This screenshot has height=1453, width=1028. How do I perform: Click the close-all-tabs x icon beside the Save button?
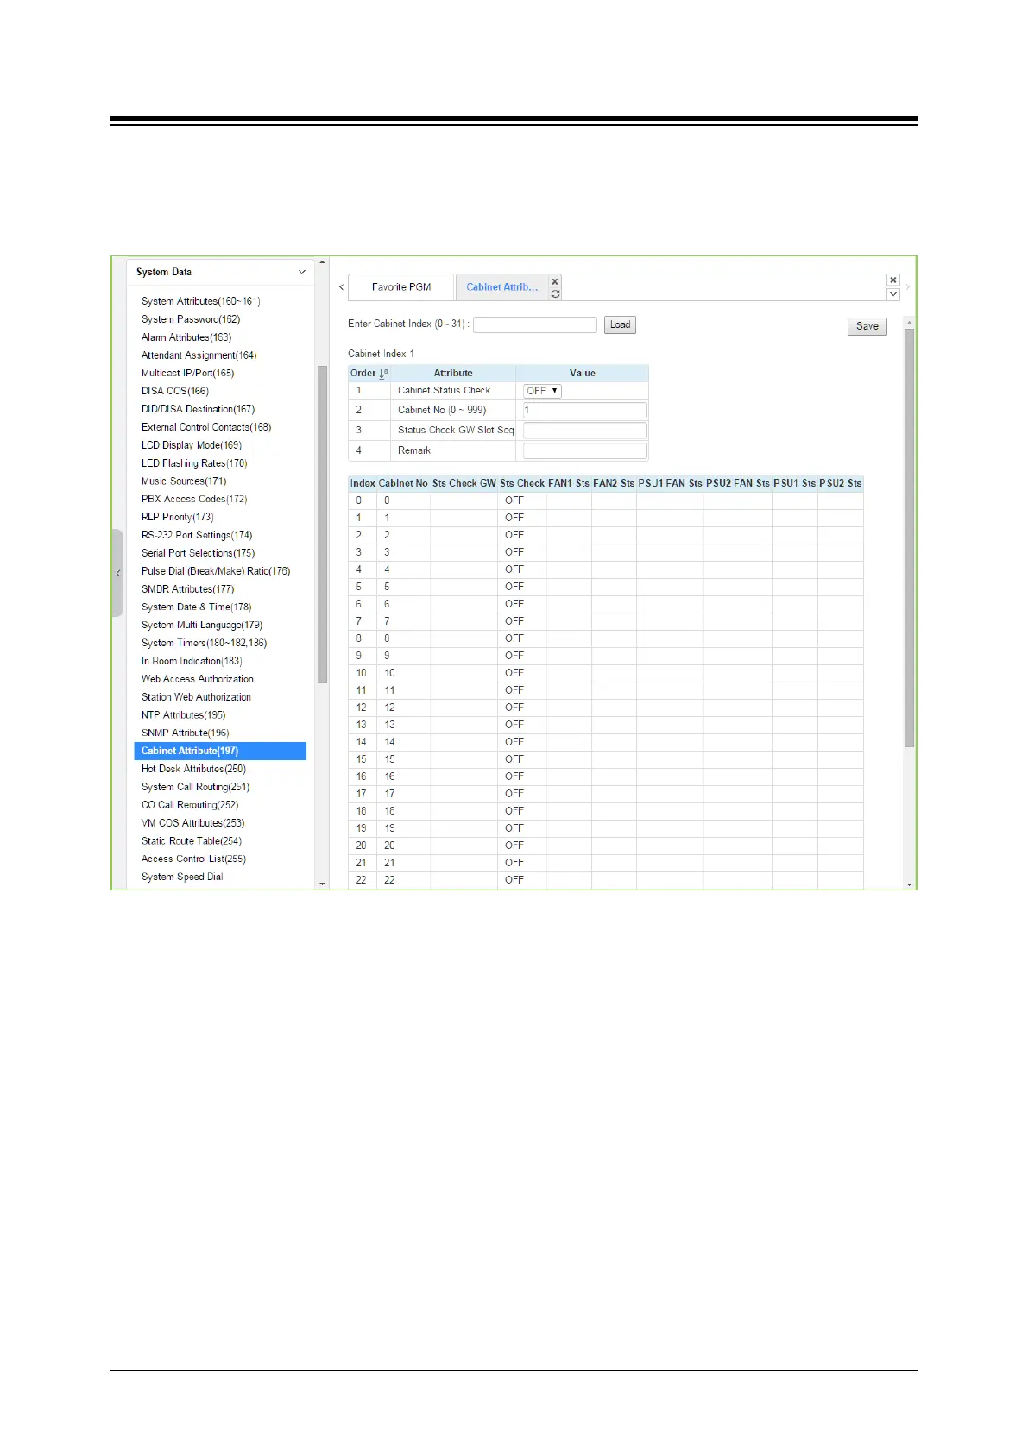pyautogui.click(x=893, y=280)
